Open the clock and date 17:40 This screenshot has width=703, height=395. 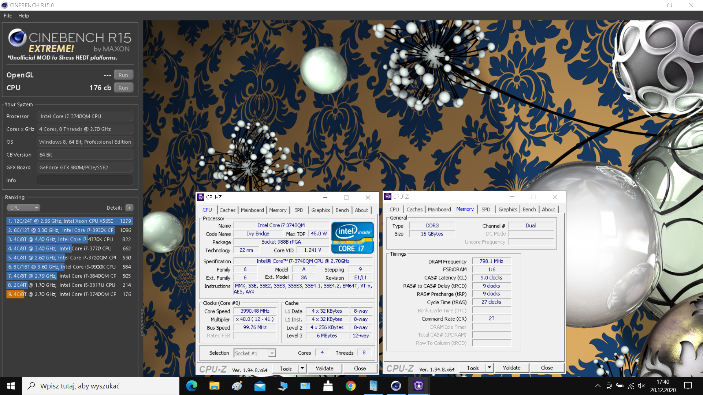[x=663, y=386]
